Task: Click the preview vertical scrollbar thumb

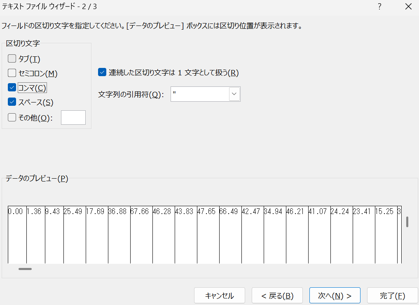Action: click(407, 222)
